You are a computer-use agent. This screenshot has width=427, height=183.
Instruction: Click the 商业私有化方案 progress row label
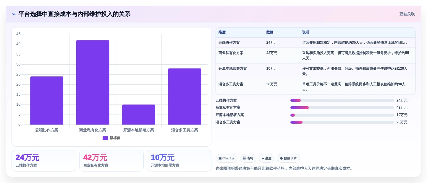click(228, 107)
